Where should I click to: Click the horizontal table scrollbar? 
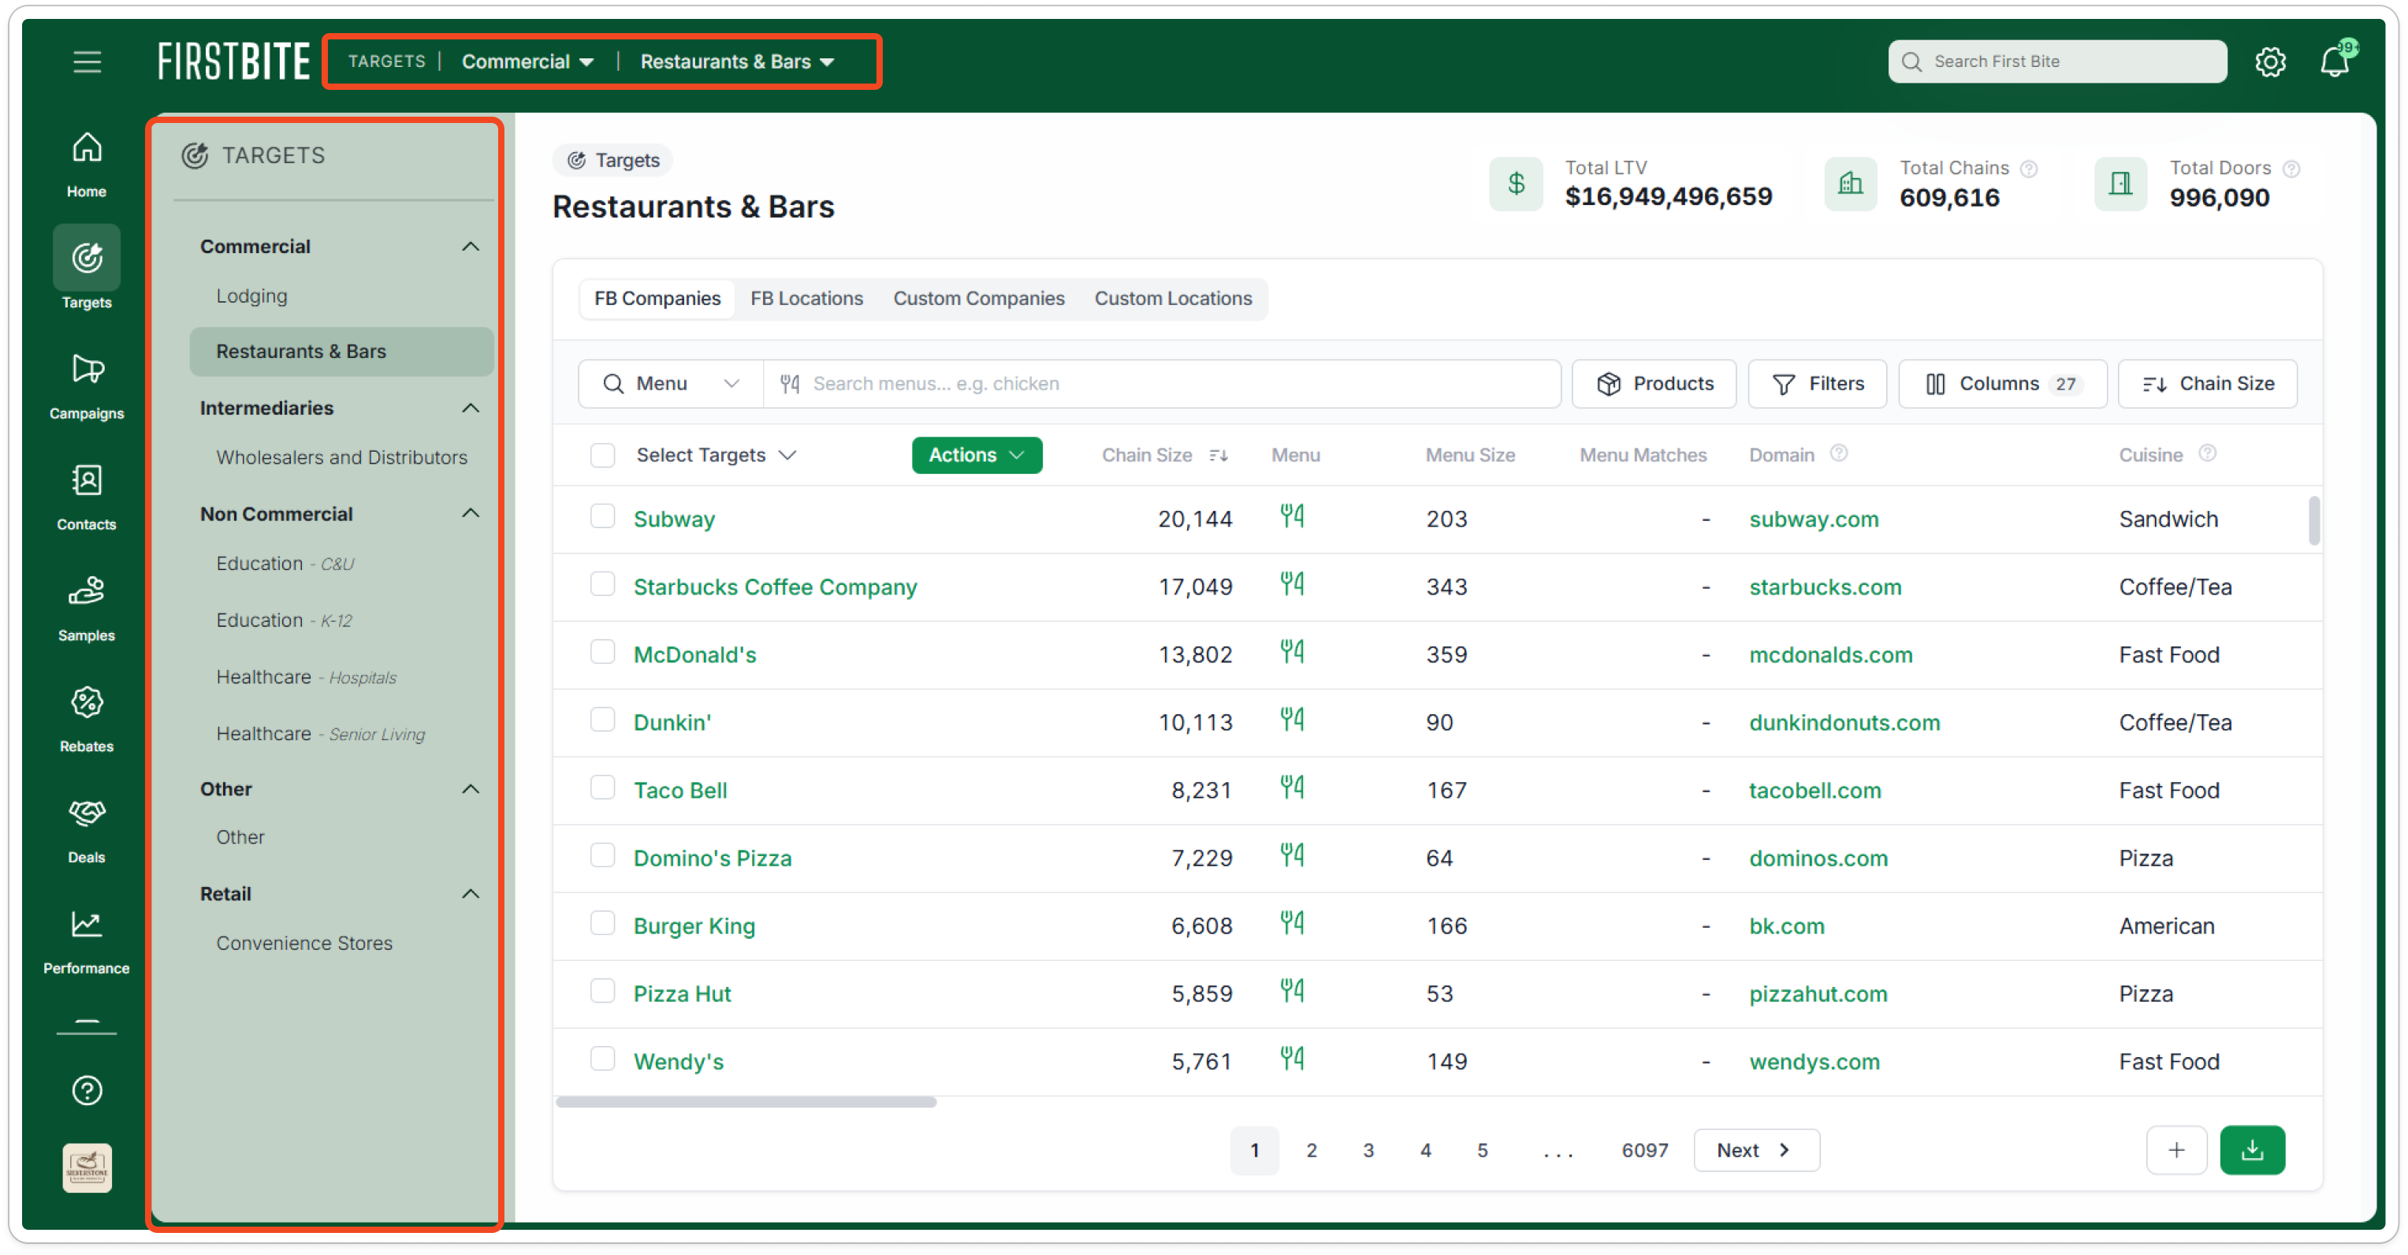pyautogui.click(x=746, y=1101)
